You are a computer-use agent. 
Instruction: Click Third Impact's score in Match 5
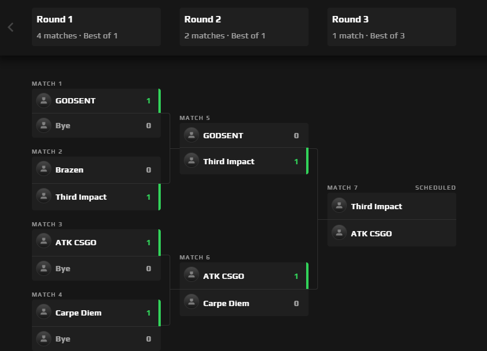coord(296,162)
